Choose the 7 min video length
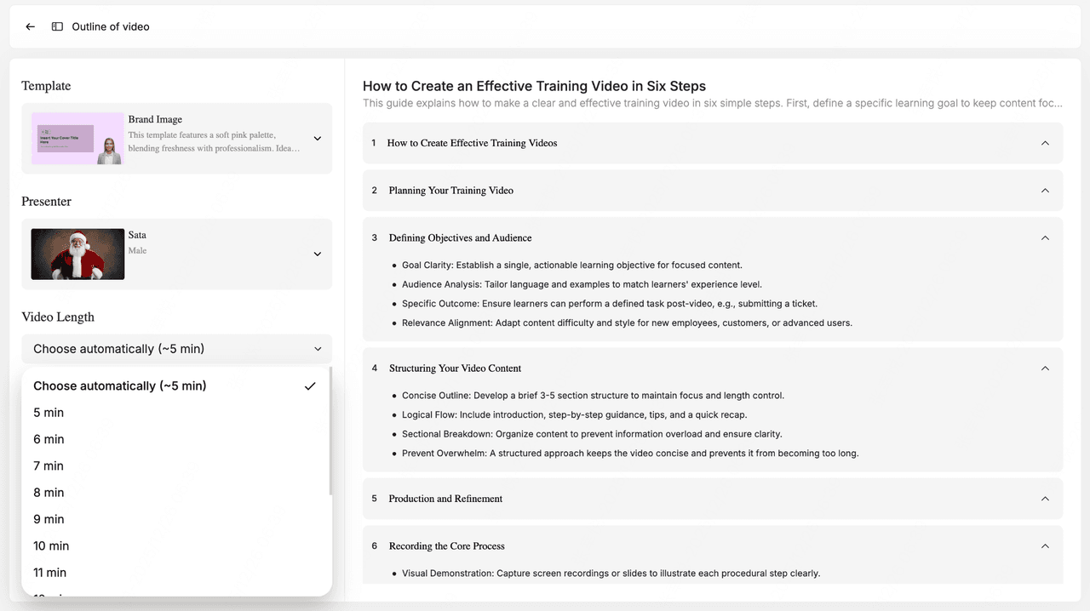 49,465
